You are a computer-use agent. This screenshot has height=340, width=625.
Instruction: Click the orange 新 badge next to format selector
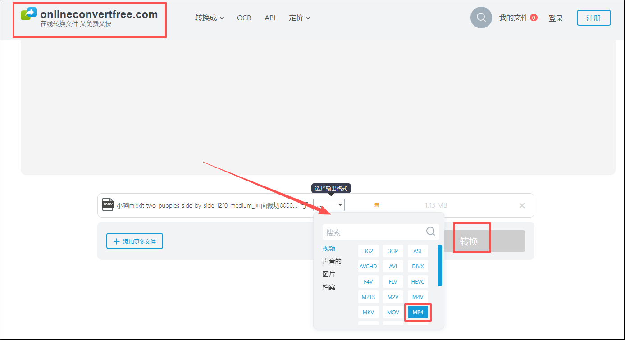click(x=377, y=204)
